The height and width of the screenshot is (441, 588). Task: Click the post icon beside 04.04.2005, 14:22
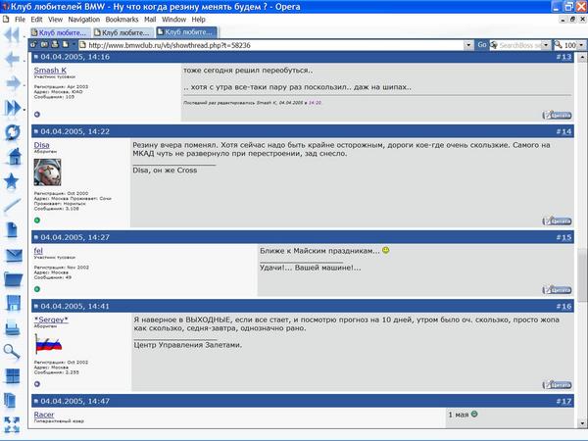[x=36, y=131]
